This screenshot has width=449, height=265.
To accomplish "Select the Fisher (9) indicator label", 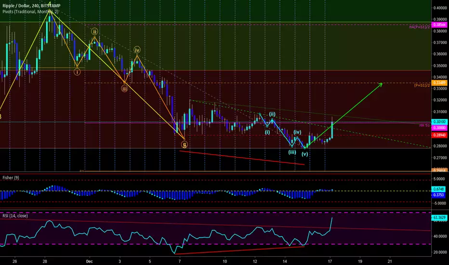I will (11, 178).
